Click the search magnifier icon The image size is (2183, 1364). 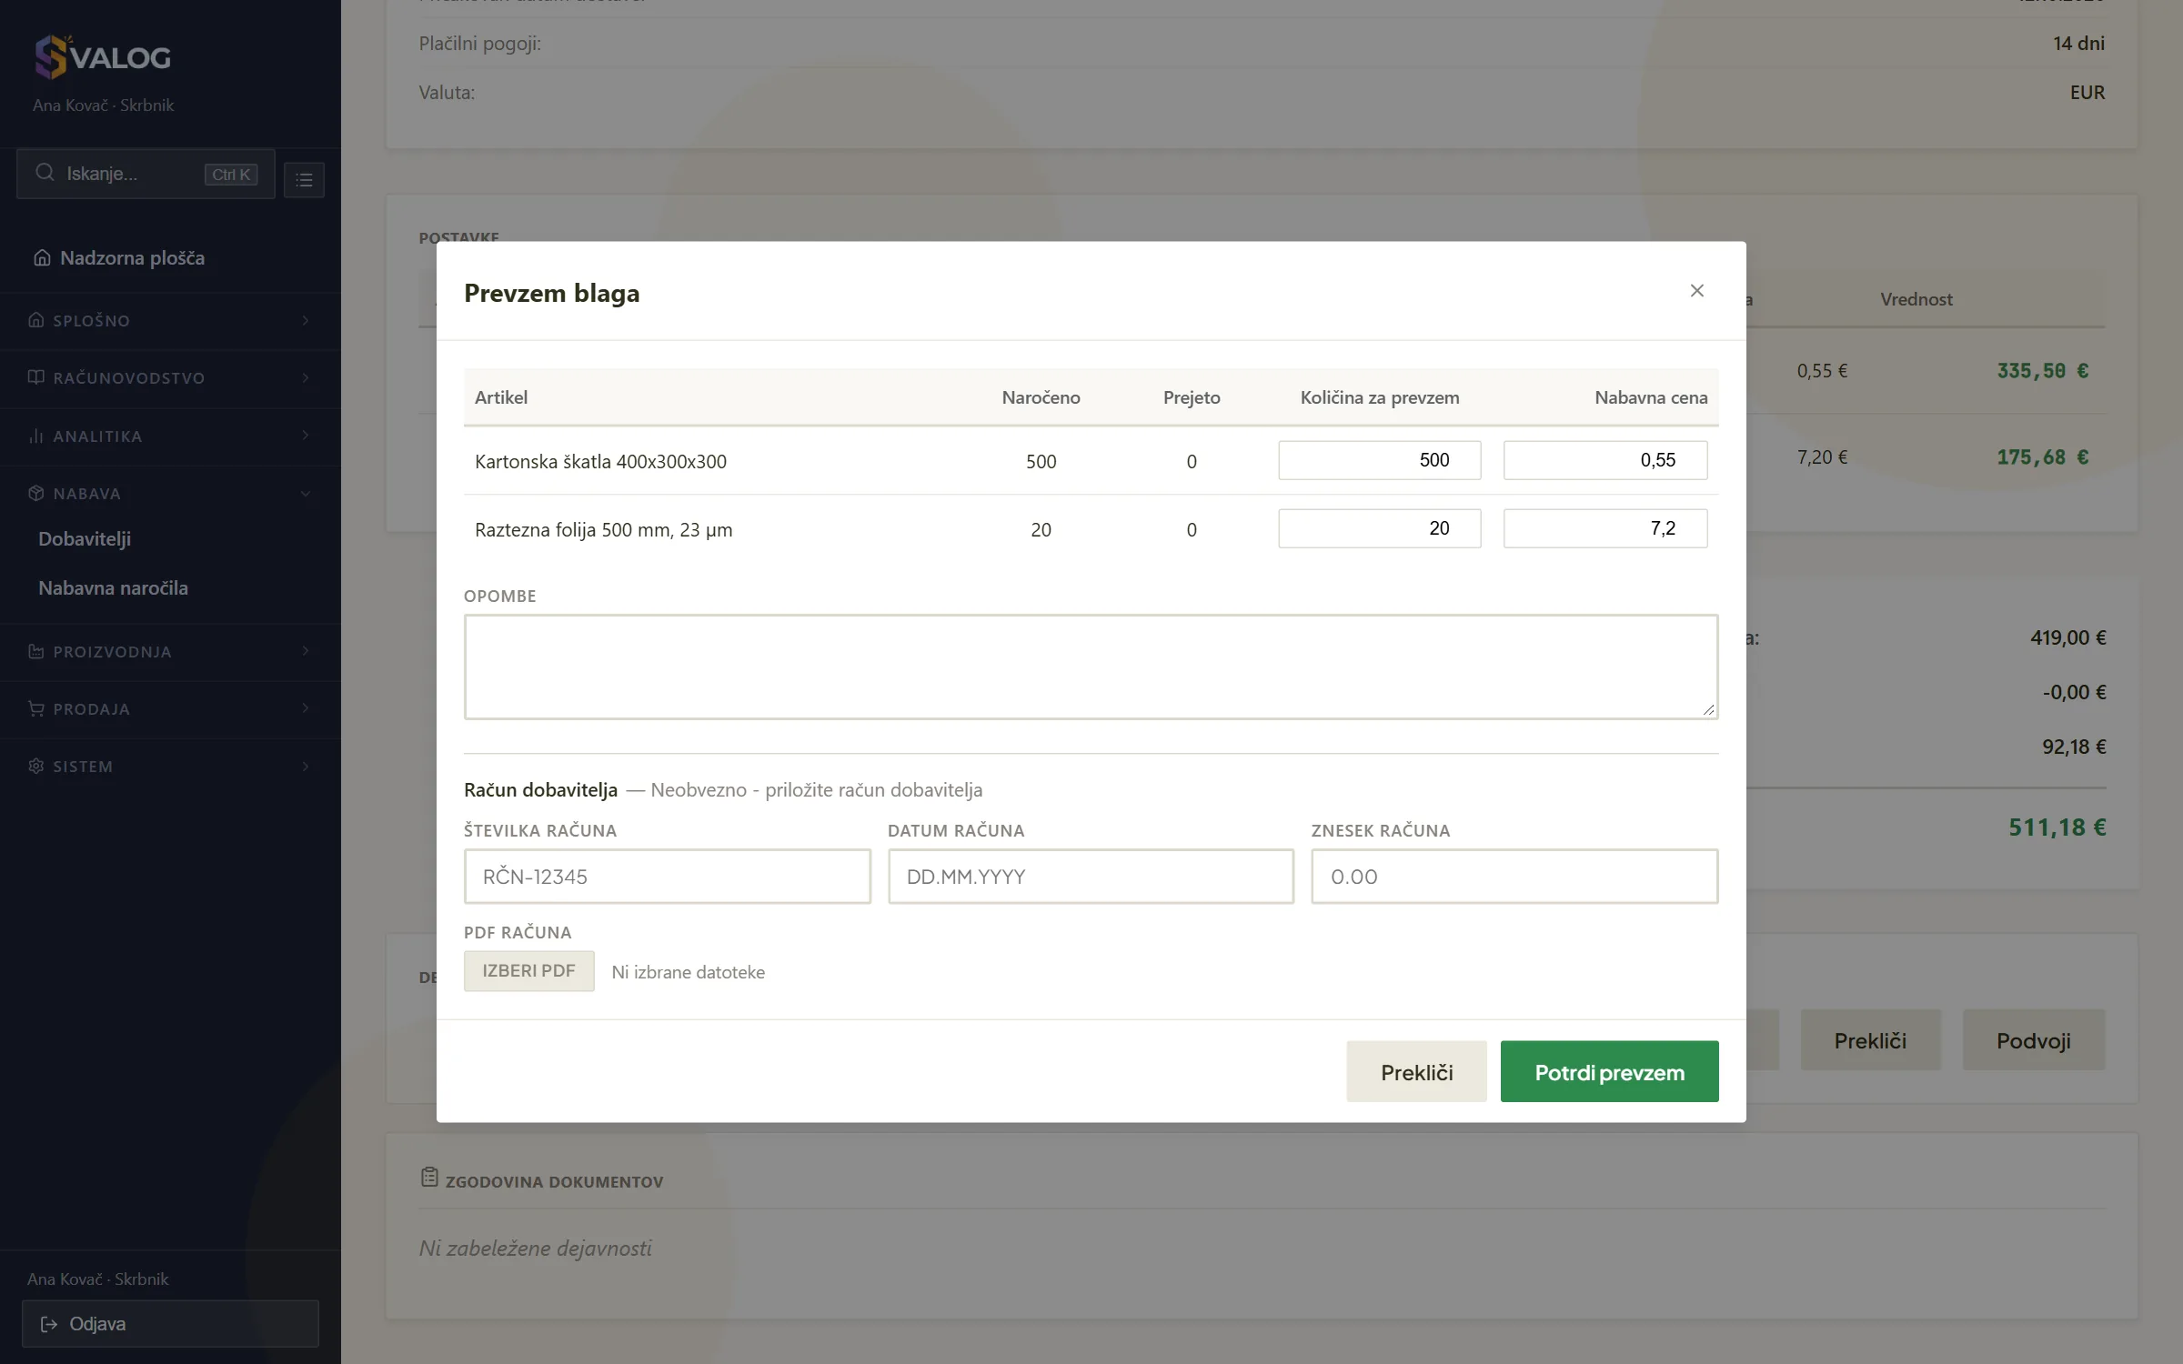click(x=45, y=173)
